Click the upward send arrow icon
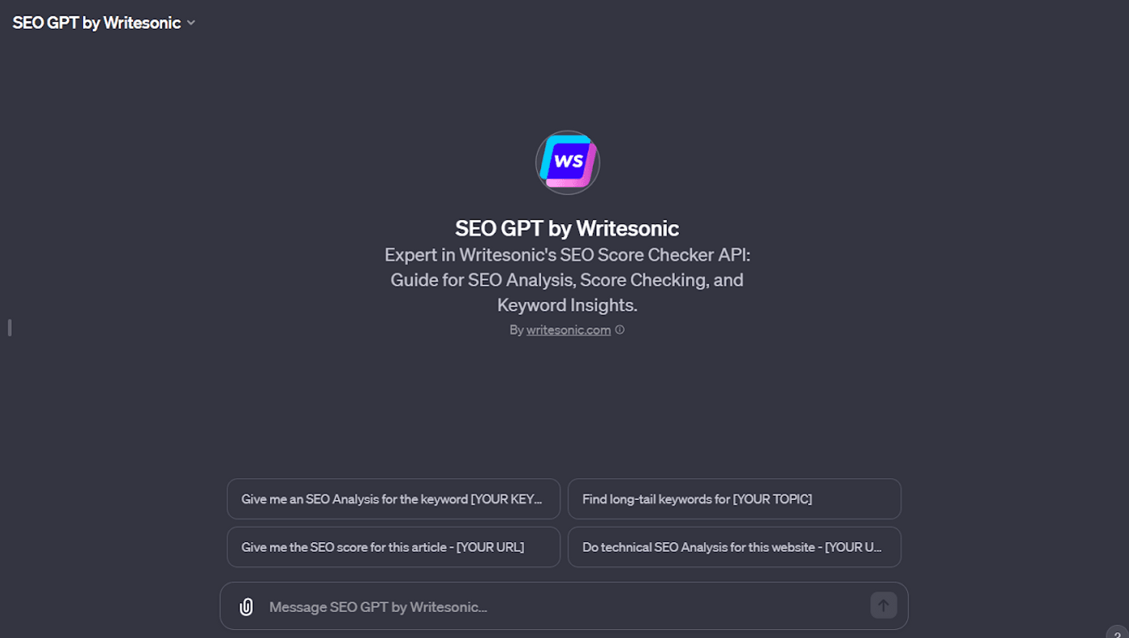The width and height of the screenshot is (1129, 638). 883,605
